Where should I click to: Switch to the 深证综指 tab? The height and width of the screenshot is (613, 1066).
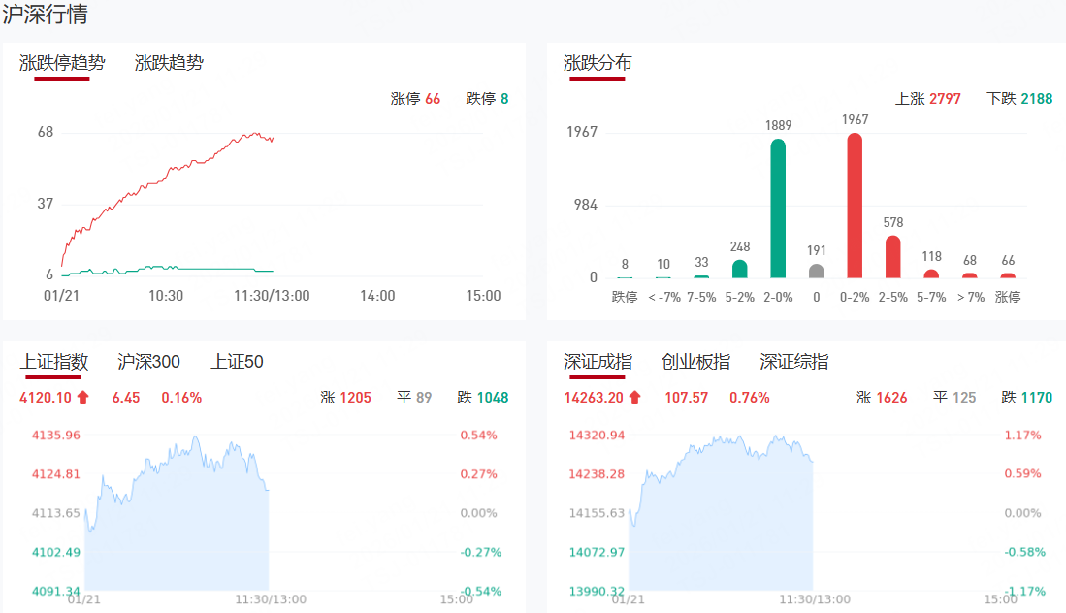793,362
